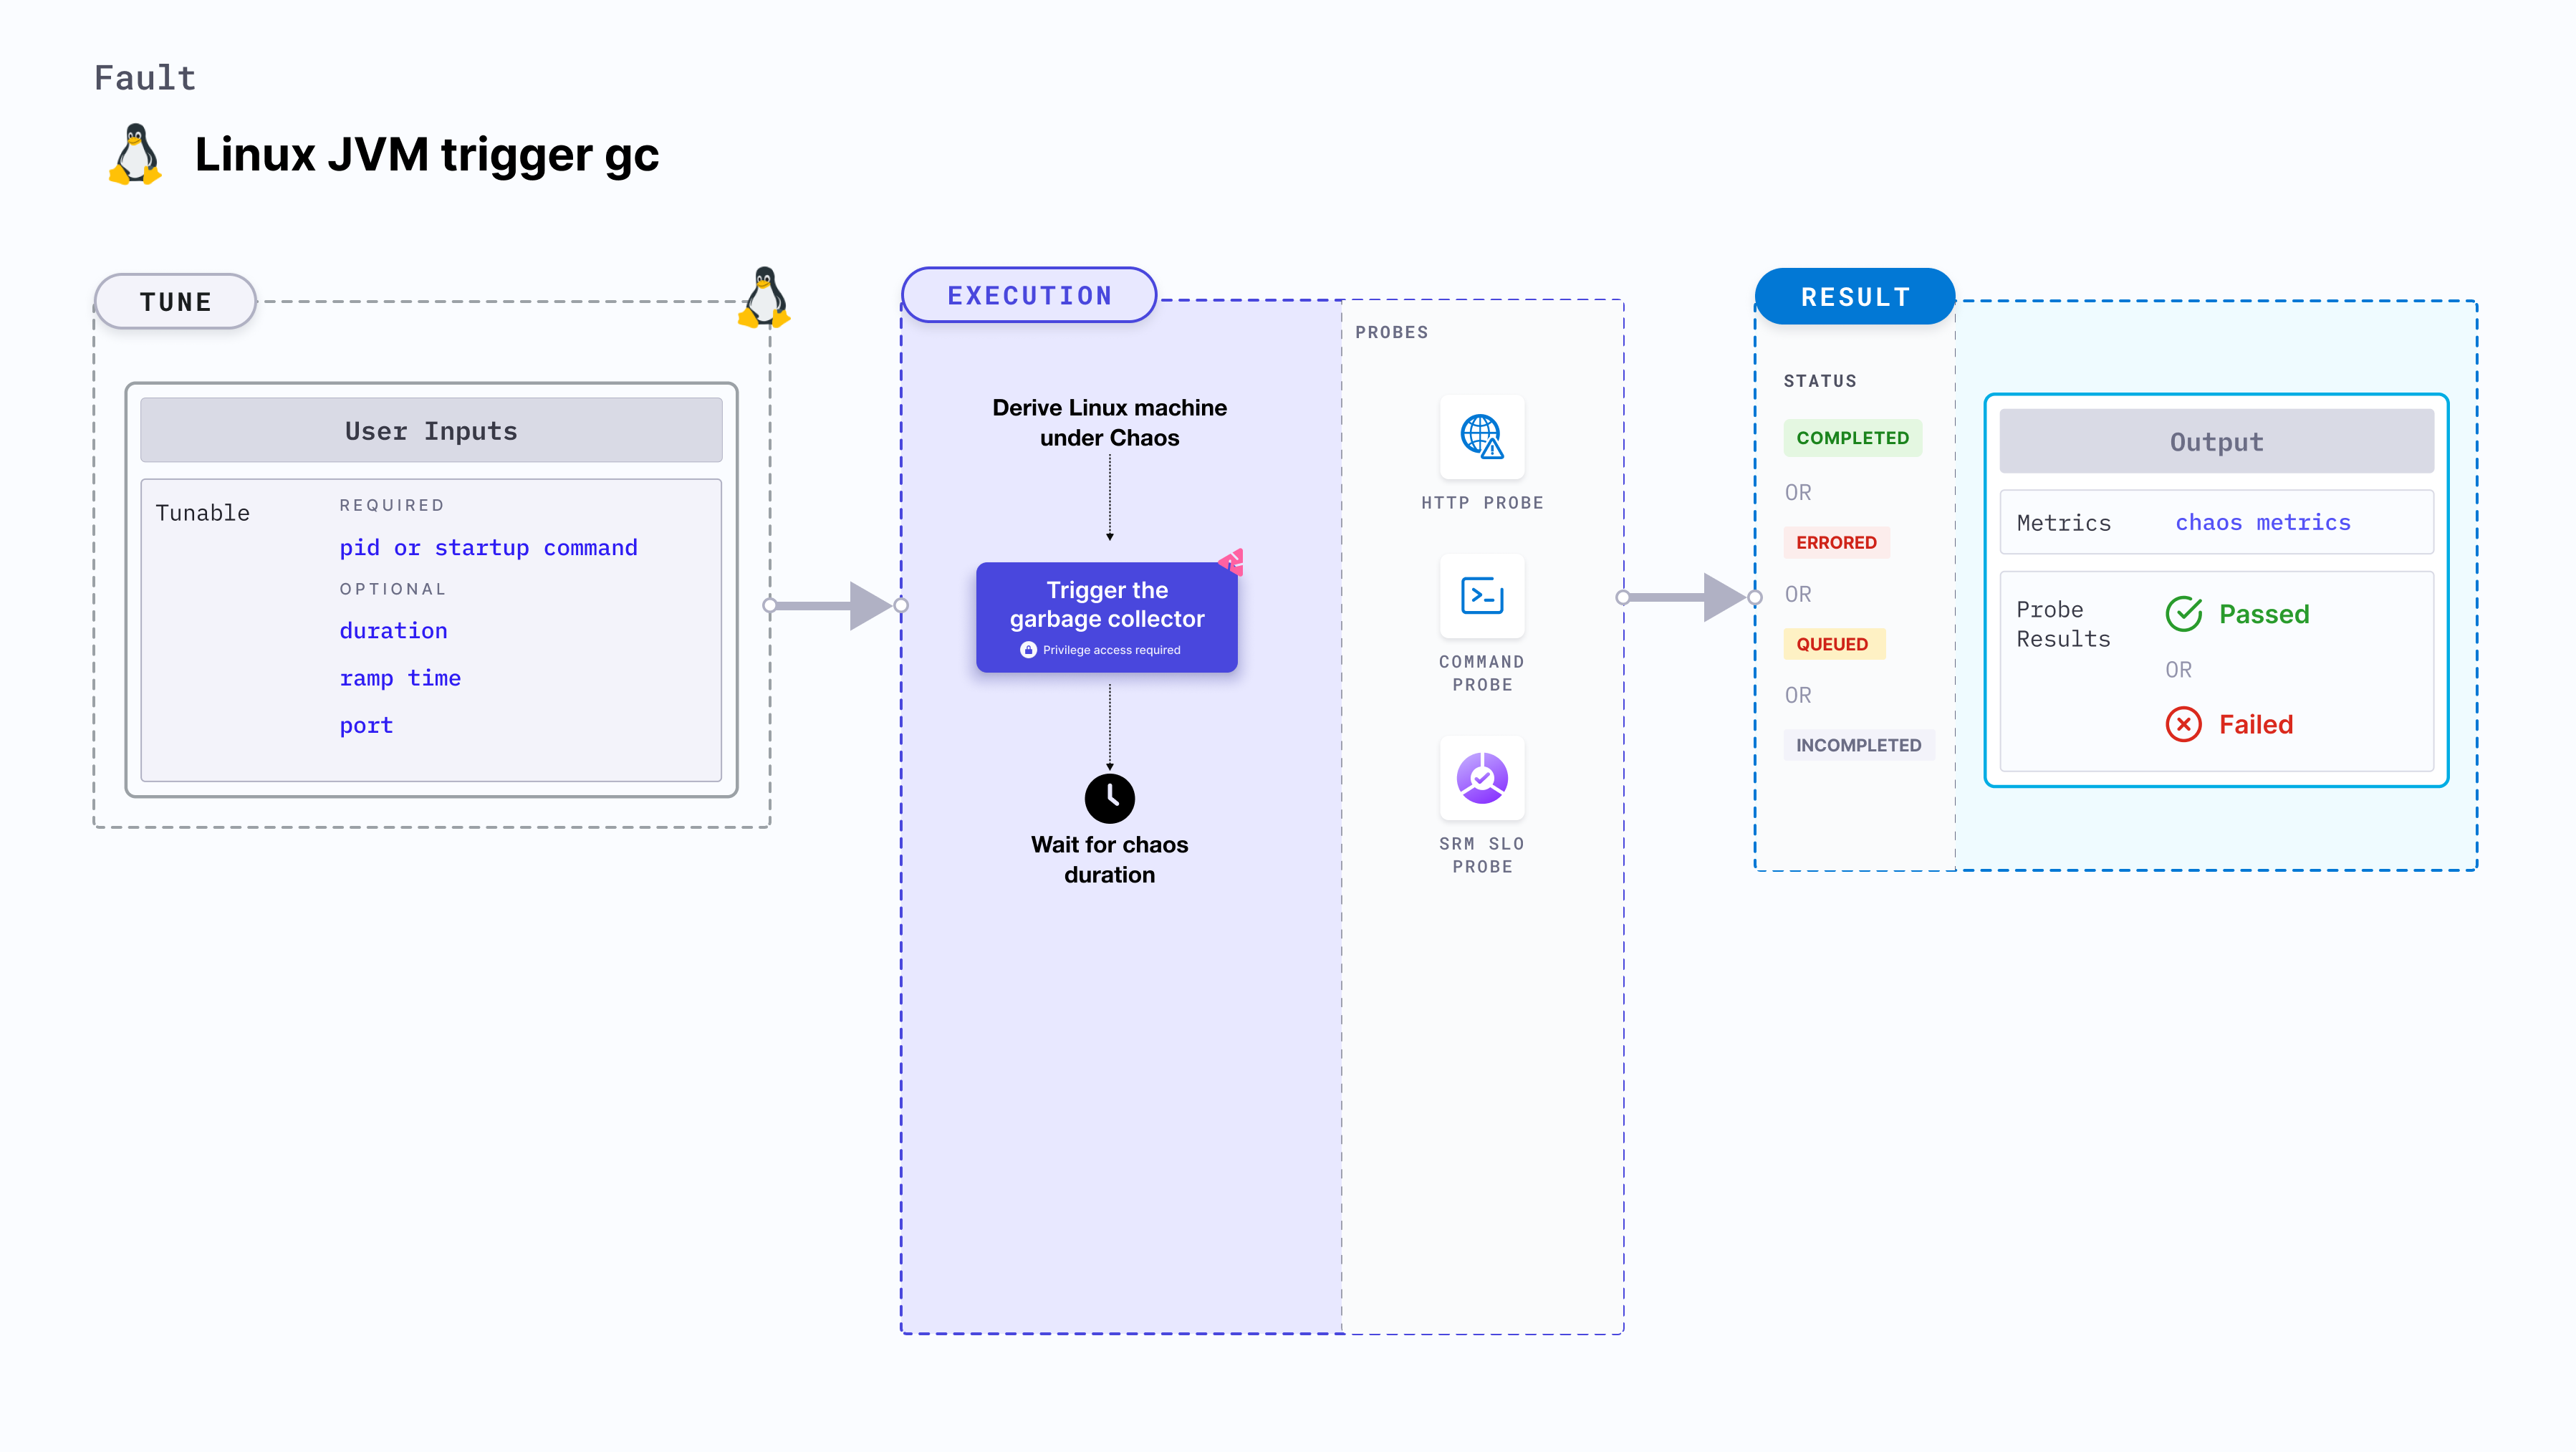Toggle the COMPLETED status indicator

click(1852, 438)
